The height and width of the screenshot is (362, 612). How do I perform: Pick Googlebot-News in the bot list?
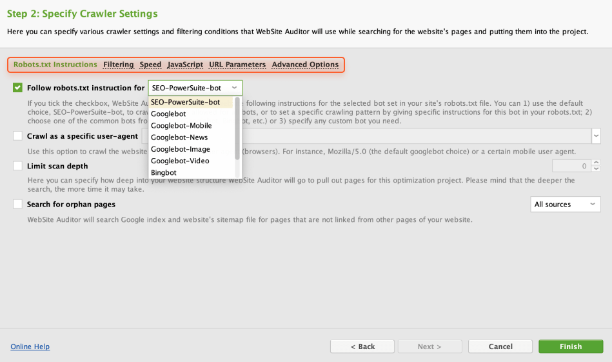(192, 137)
